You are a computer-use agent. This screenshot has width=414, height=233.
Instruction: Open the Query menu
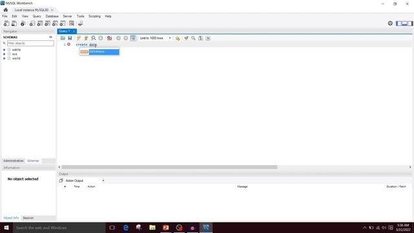(37, 16)
